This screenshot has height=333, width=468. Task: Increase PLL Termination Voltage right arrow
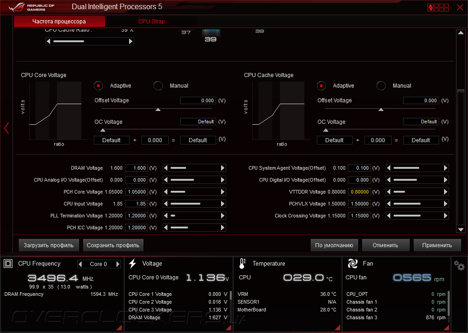click(x=223, y=216)
